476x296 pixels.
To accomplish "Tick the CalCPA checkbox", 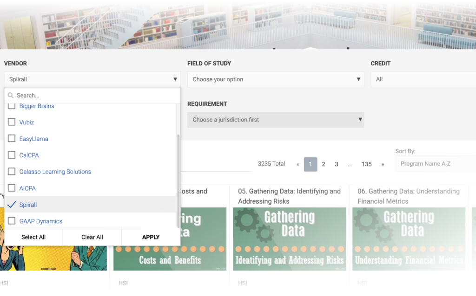I will [12, 155].
